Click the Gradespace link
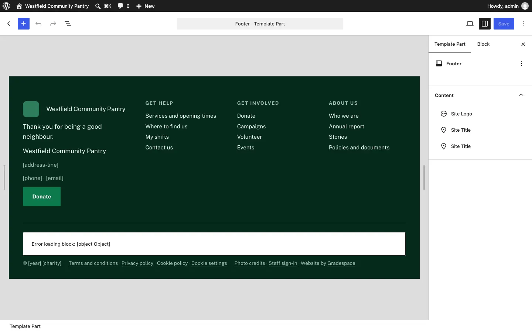 pos(341,263)
